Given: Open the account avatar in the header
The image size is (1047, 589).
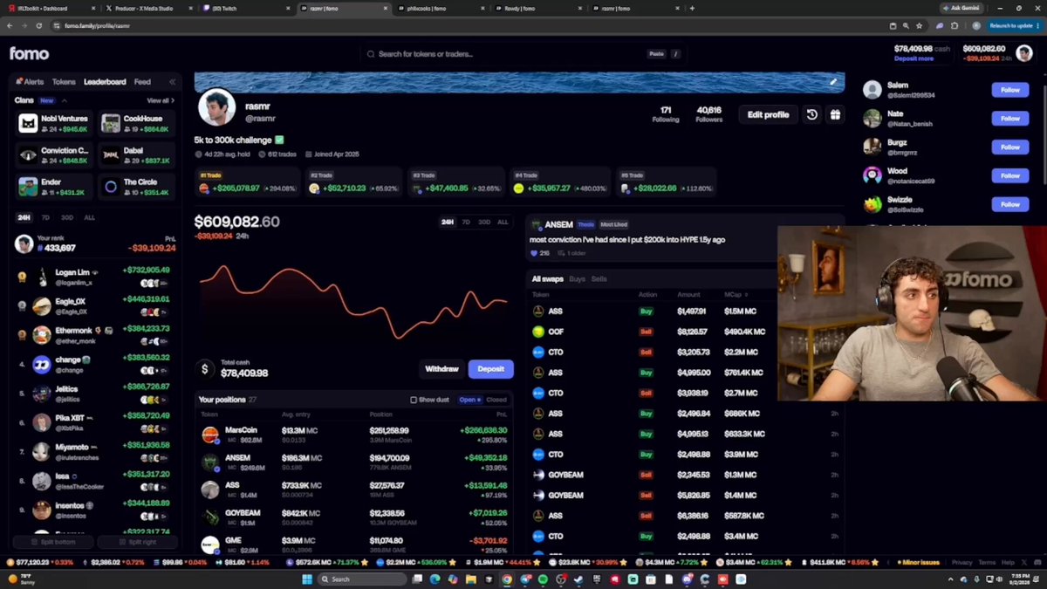Looking at the screenshot, I should click(x=1023, y=53).
